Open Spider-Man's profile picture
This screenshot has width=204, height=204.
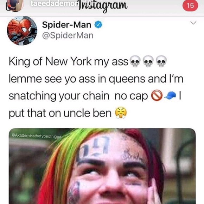pyautogui.click(x=22, y=31)
